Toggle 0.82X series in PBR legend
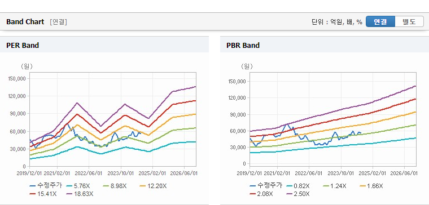 [298, 186]
